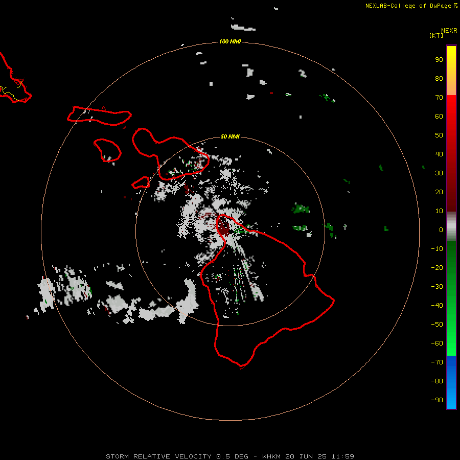This screenshot has height=460, width=460.
Task: Click the positive 70 knot scale label
Action: [x=439, y=98]
